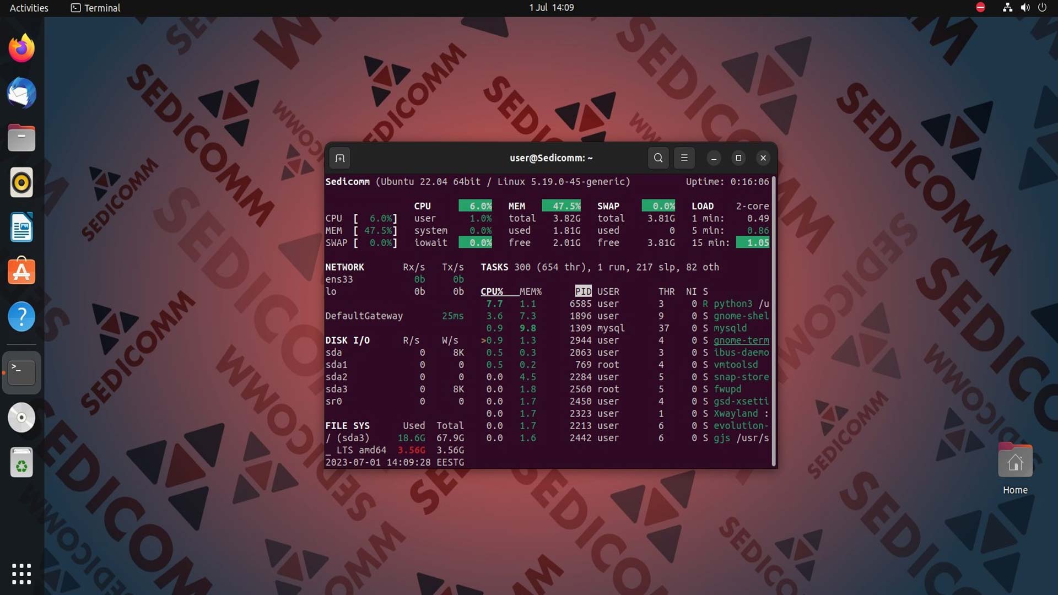Click the ens33 network interface
This screenshot has height=595, width=1058.
coord(339,279)
